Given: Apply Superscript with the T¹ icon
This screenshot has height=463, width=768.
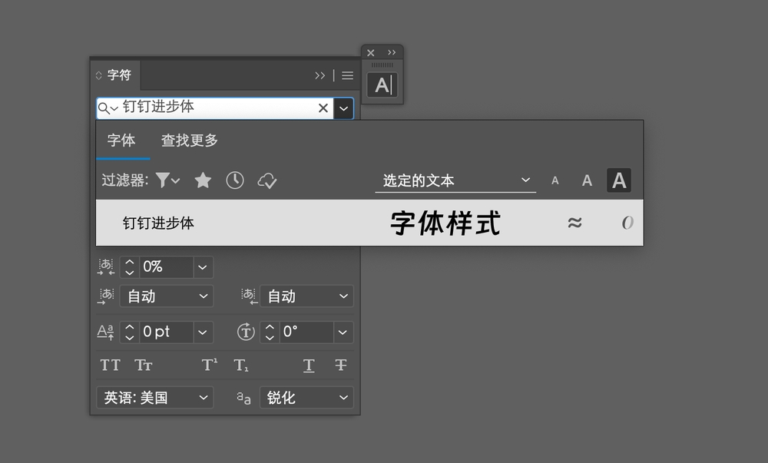Looking at the screenshot, I should click(x=208, y=365).
